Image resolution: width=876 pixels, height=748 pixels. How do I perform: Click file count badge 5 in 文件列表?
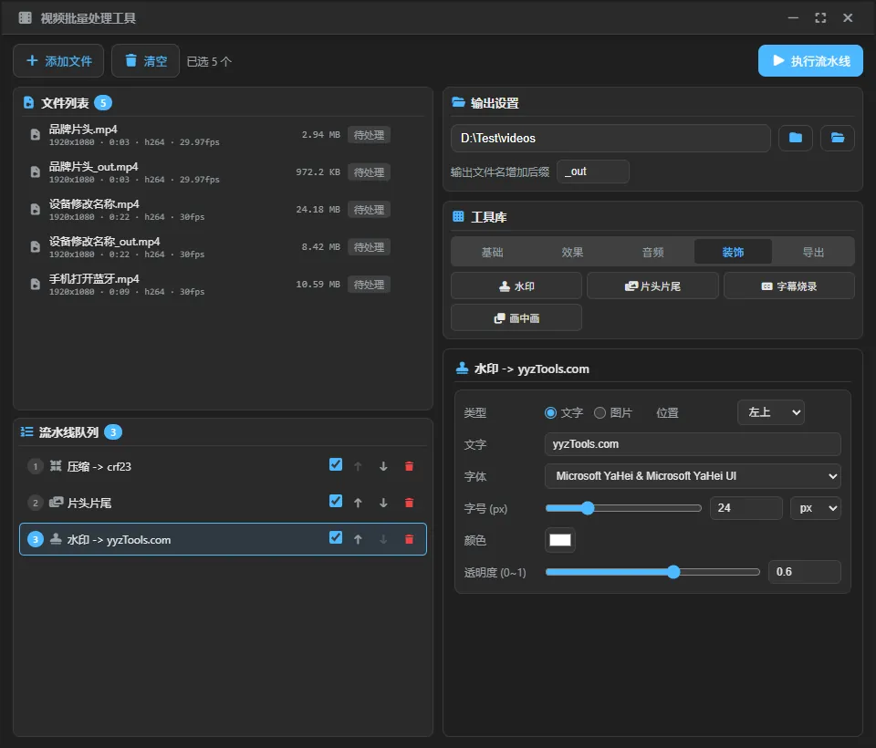pyautogui.click(x=103, y=103)
